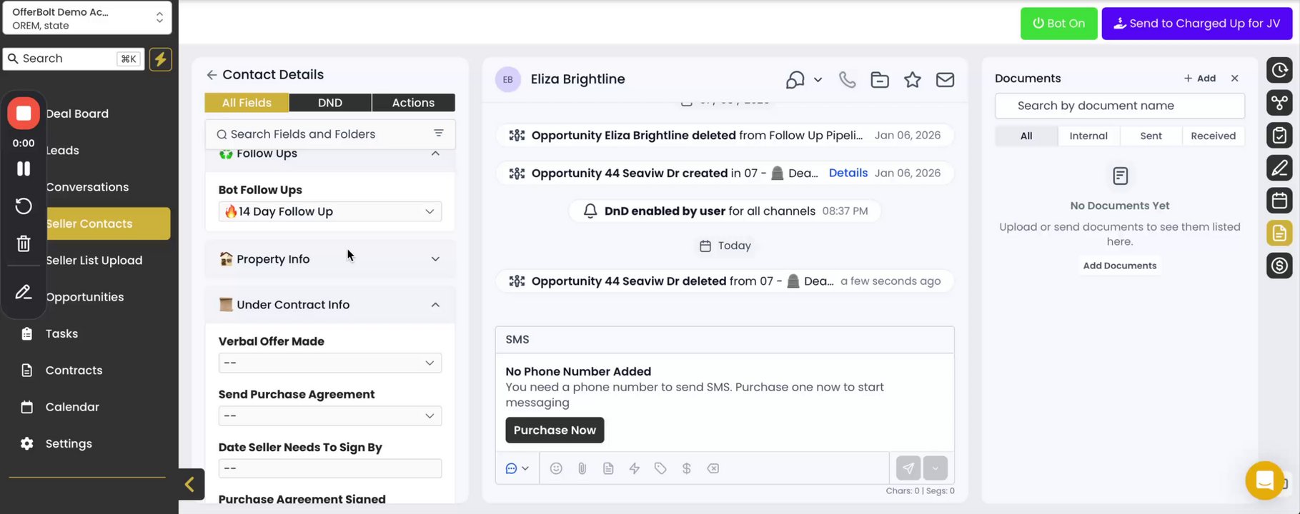Pause the screen recording
The height and width of the screenshot is (514, 1300).
24,168
